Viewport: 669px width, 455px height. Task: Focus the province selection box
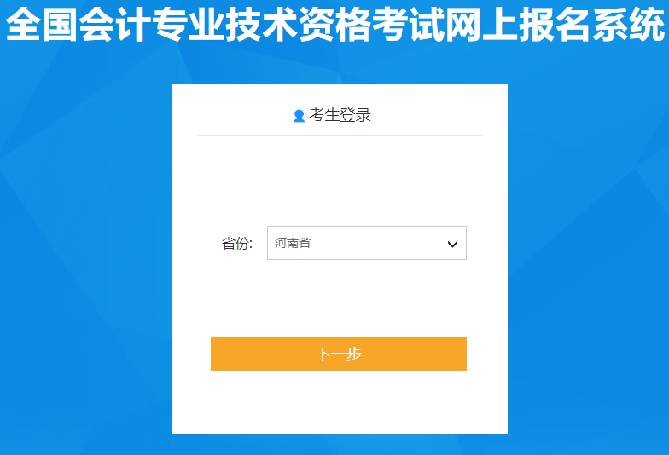[x=367, y=243]
